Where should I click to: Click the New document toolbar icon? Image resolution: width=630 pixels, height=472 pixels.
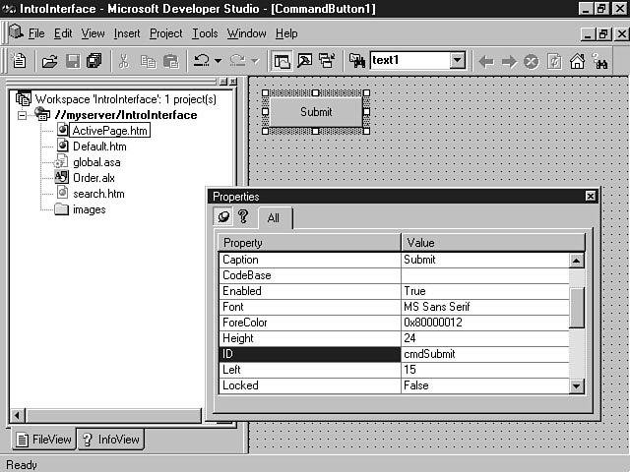point(19,61)
